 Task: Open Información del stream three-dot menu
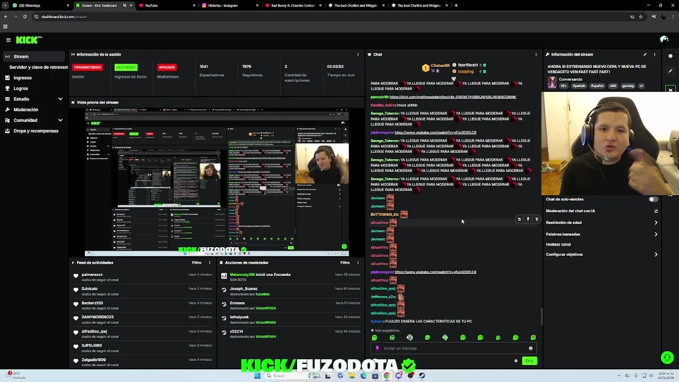click(655, 54)
